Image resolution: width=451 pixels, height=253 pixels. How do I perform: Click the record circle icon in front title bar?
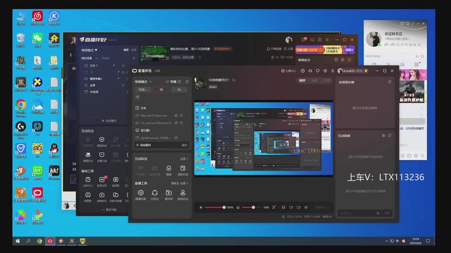coord(303,71)
